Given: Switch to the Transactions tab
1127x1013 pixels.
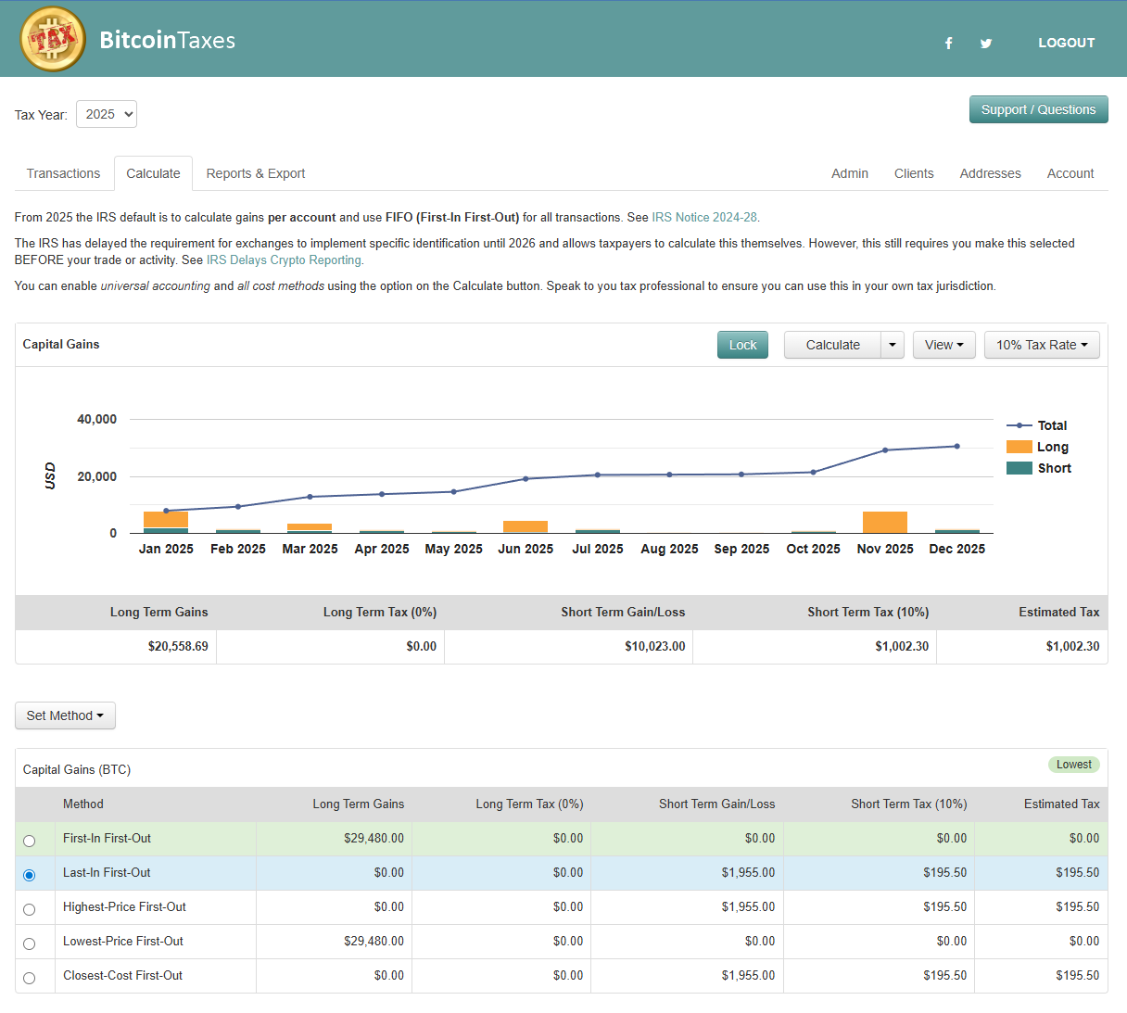Looking at the screenshot, I should pos(63,173).
